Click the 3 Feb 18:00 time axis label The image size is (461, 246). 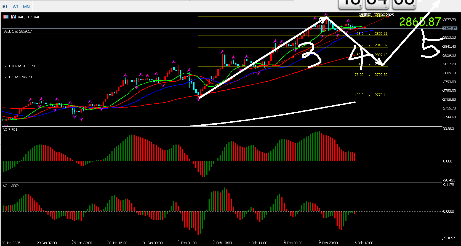pyautogui.click(x=222, y=243)
